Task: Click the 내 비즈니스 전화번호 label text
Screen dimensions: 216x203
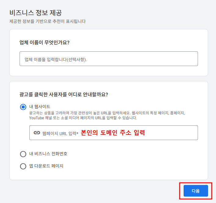Action: [48, 154]
